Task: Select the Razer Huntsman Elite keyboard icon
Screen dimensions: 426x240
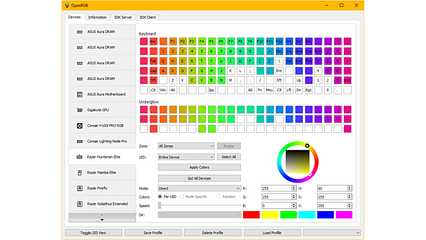Action: 80,157
